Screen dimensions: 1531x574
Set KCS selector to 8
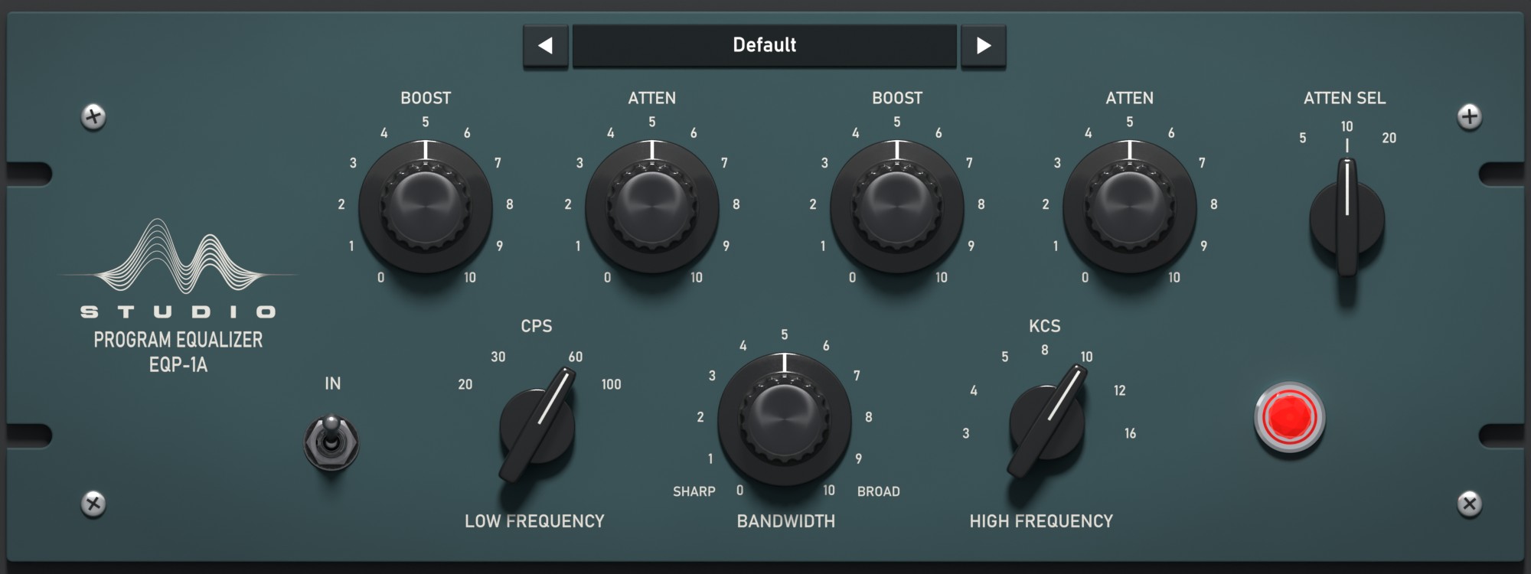[x=1045, y=350]
